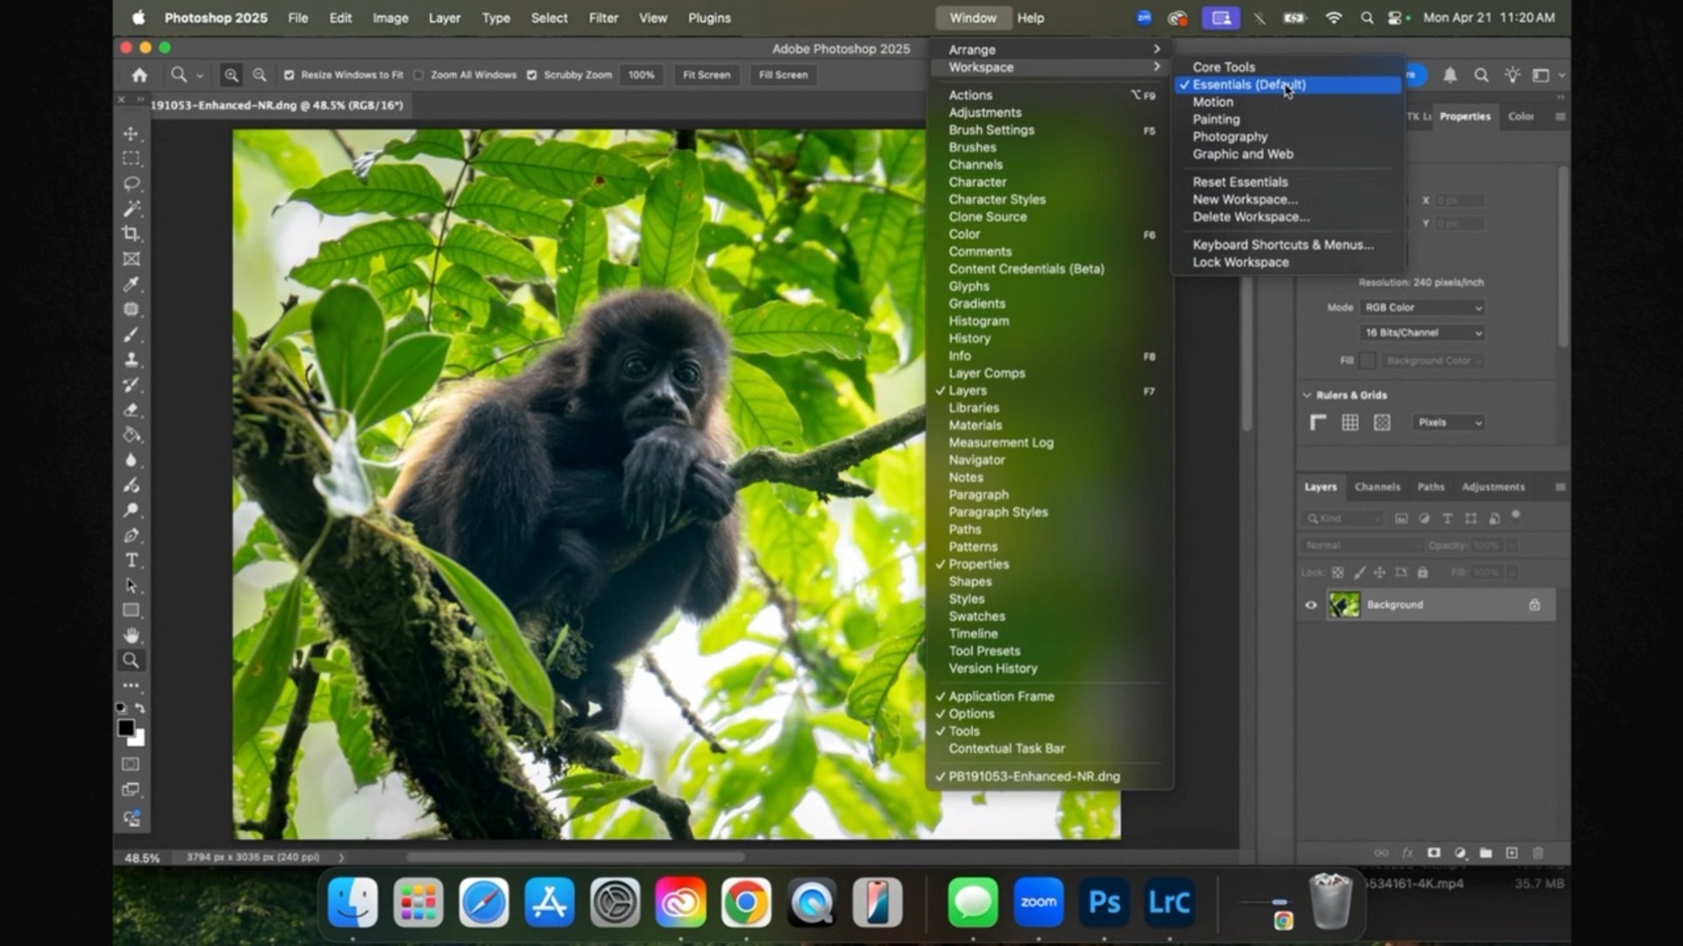Enable Zoom All Windows checkbox
The height and width of the screenshot is (946, 1683).
(420, 74)
